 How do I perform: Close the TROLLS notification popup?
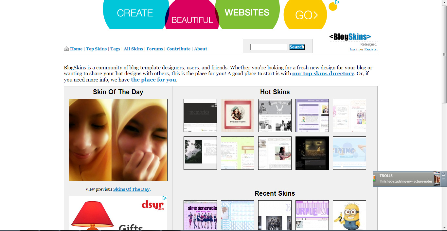click(443, 174)
